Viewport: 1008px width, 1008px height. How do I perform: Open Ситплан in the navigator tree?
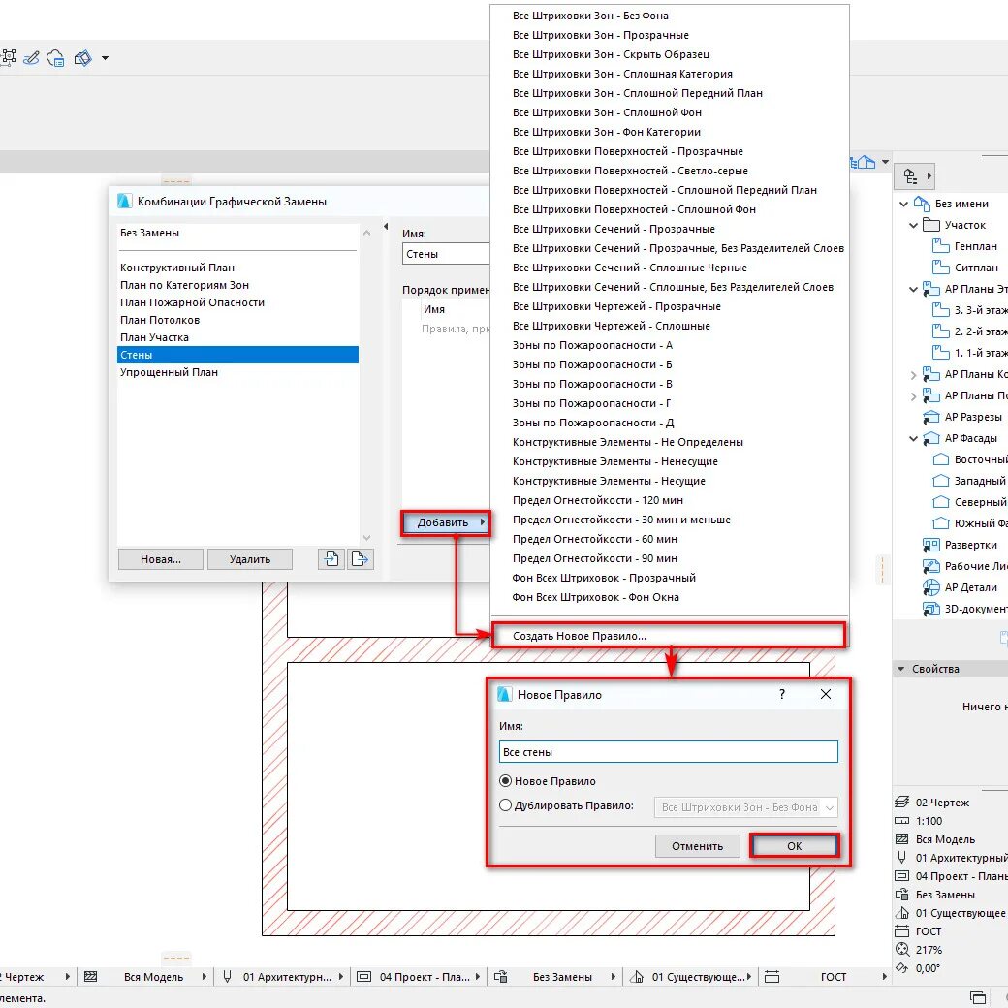976,268
